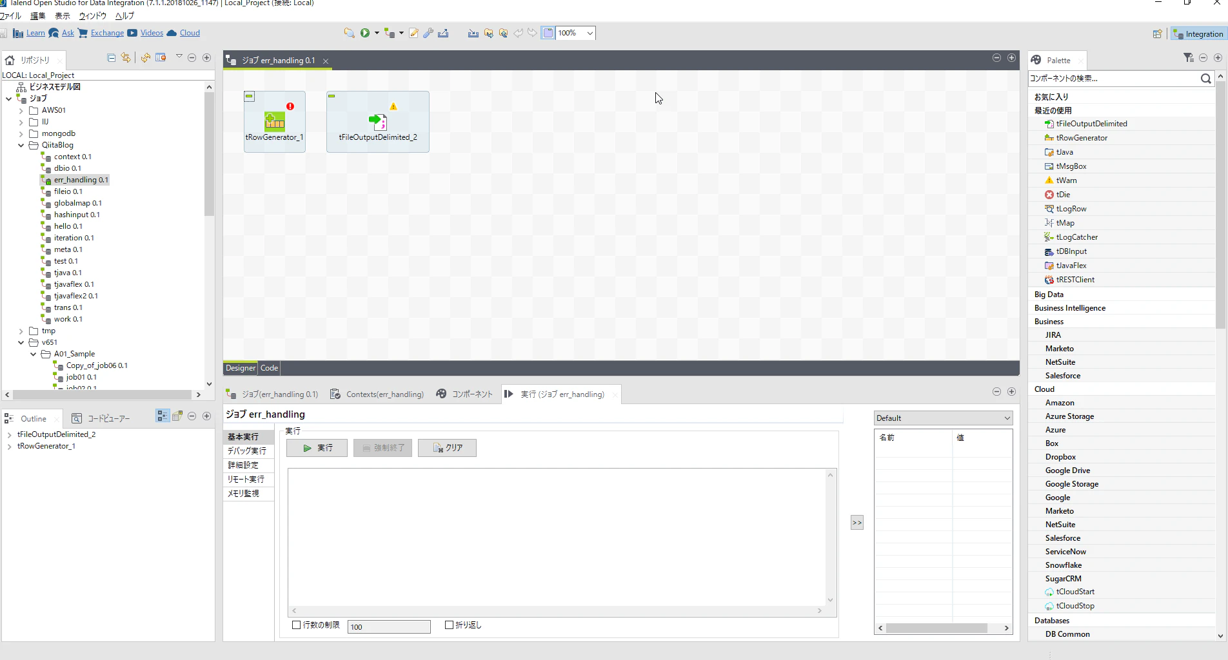1228x660 pixels.
Task: Open the Default context dropdown
Action: (943, 418)
